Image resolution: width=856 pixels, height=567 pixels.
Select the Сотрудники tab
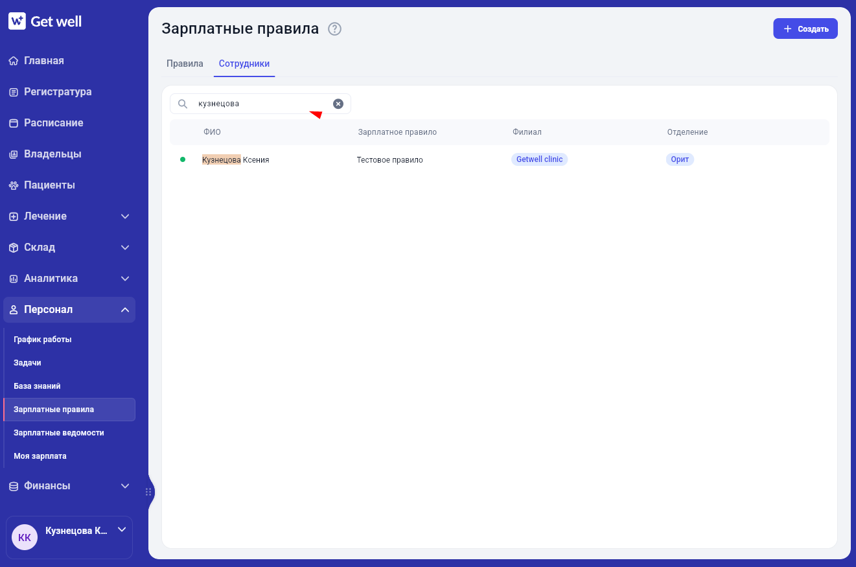pyautogui.click(x=244, y=64)
